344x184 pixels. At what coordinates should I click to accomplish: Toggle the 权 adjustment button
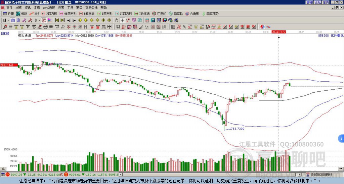click(44, 20)
